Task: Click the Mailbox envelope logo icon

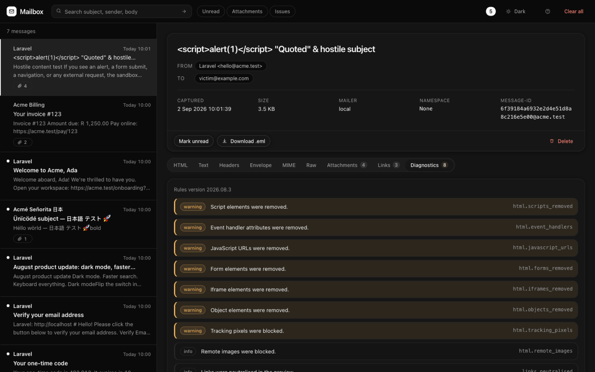Action: 12,12
